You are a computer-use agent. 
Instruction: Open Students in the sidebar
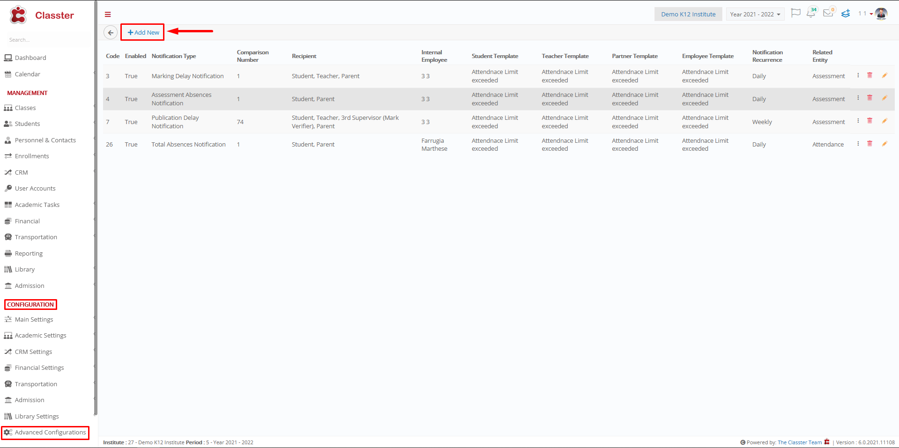click(27, 124)
